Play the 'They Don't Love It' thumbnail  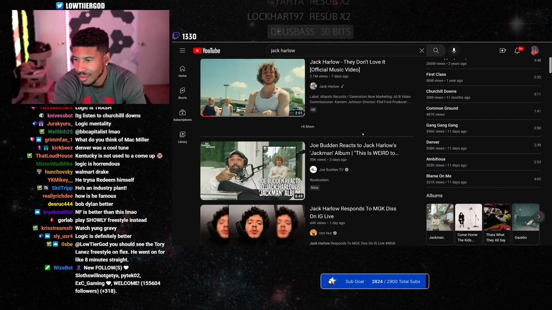253,87
